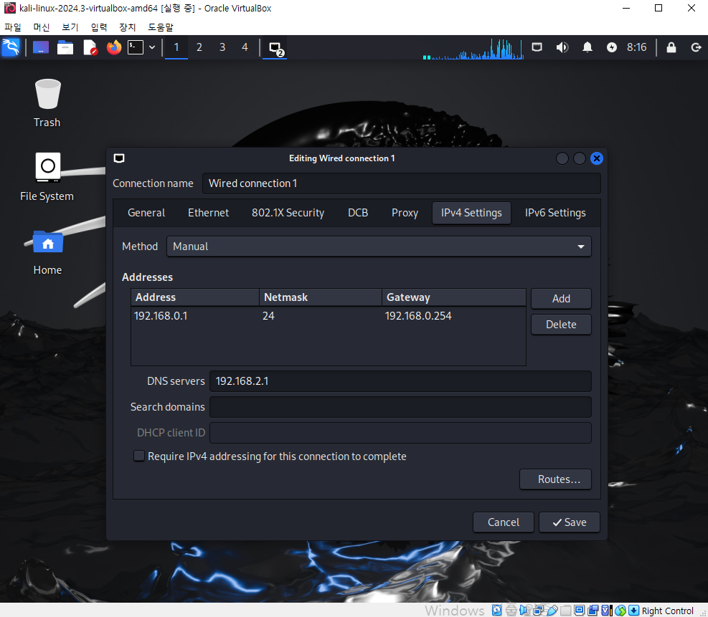Click the DNS servers input field

tap(400, 381)
